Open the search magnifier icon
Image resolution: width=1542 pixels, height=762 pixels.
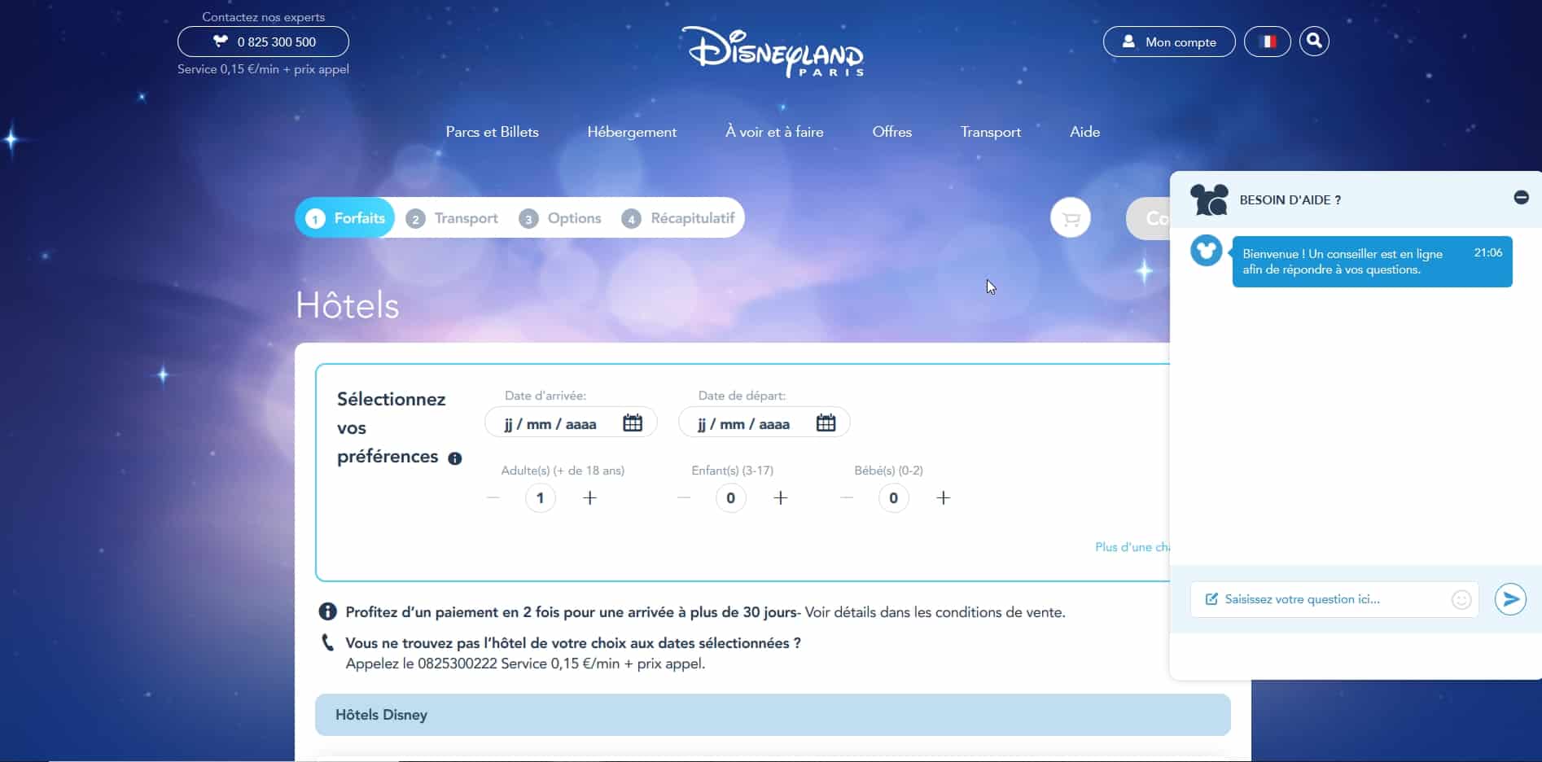click(x=1314, y=41)
